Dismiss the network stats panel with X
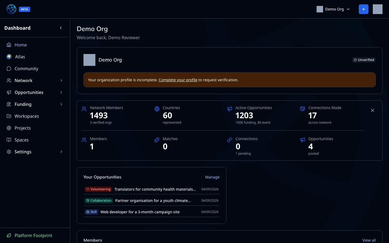The height and width of the screenshot is (243, 389). pyautogui.click(x=373, y=110)
